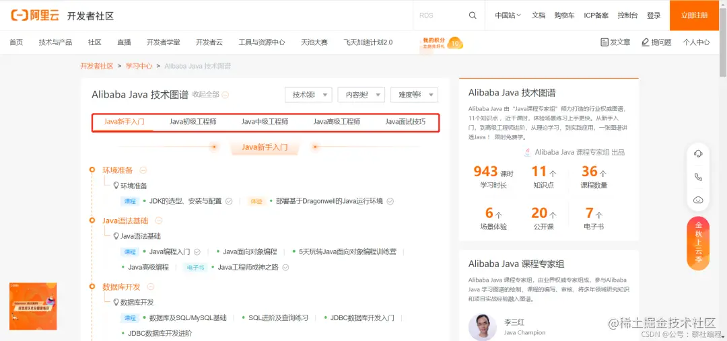Click the headset customer service icon
The image size is (727, 341).
[x=698, y=154]
